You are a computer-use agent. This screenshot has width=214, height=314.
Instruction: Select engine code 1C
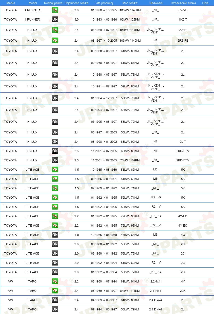[183, 235]
